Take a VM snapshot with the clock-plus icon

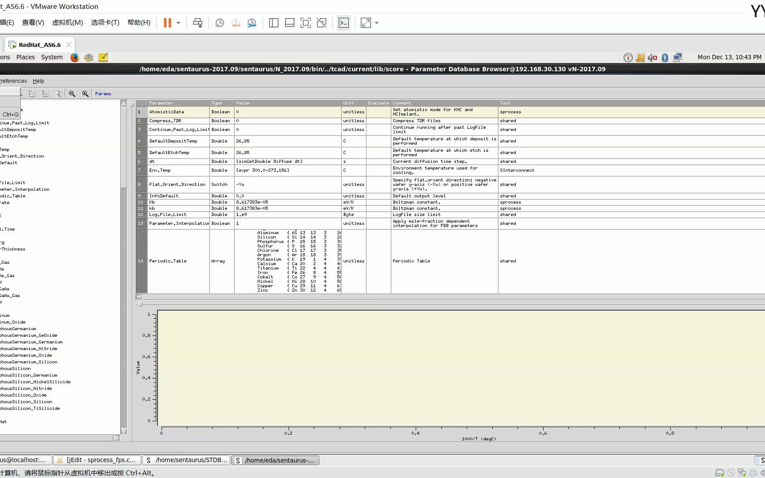point(220,23)
